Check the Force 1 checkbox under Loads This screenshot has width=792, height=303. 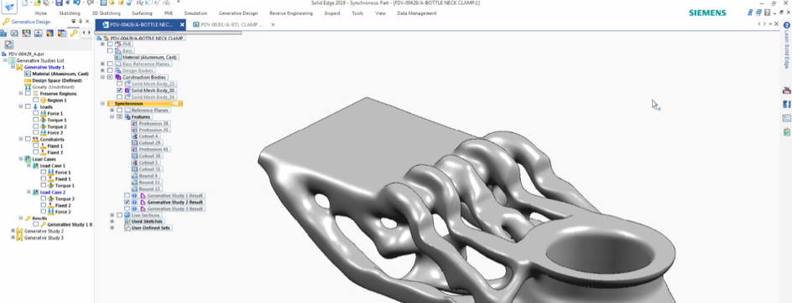35,114
